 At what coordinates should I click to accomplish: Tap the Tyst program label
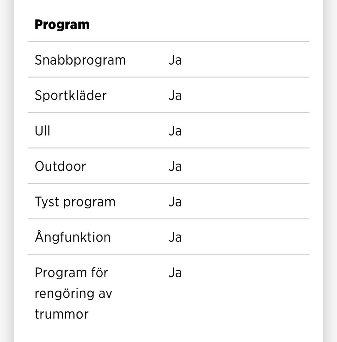click(x=75, y=202)
